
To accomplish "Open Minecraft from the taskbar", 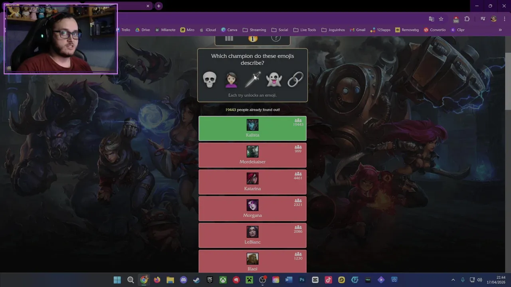I will coord(249,280).
